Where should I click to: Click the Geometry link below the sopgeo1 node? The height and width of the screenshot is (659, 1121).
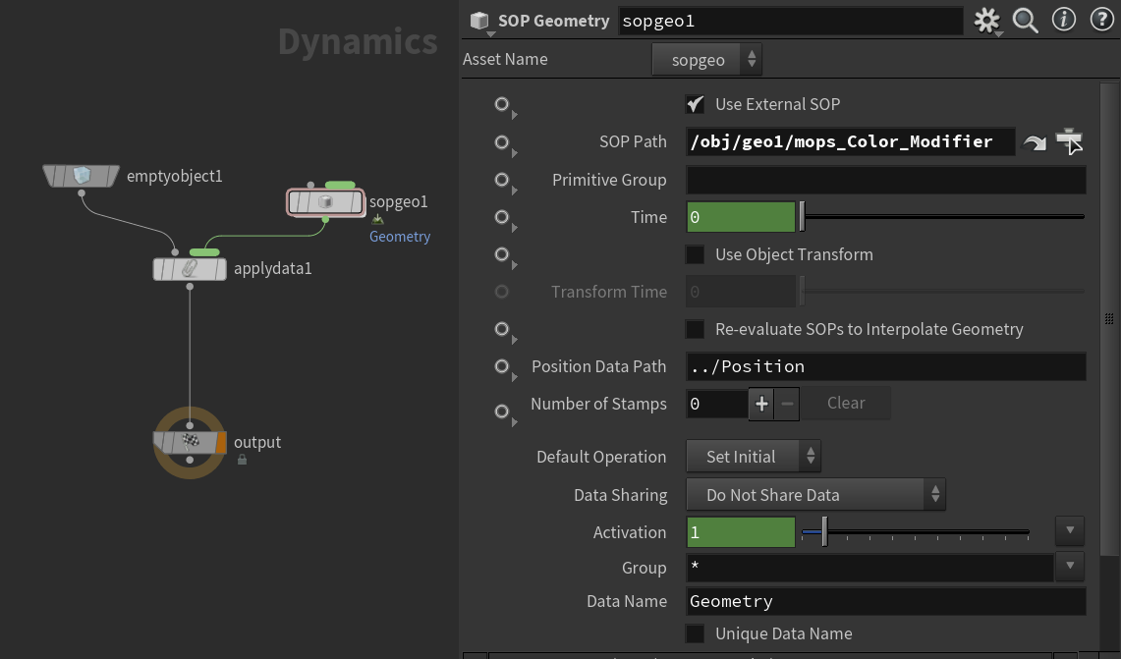click(399, 236)
